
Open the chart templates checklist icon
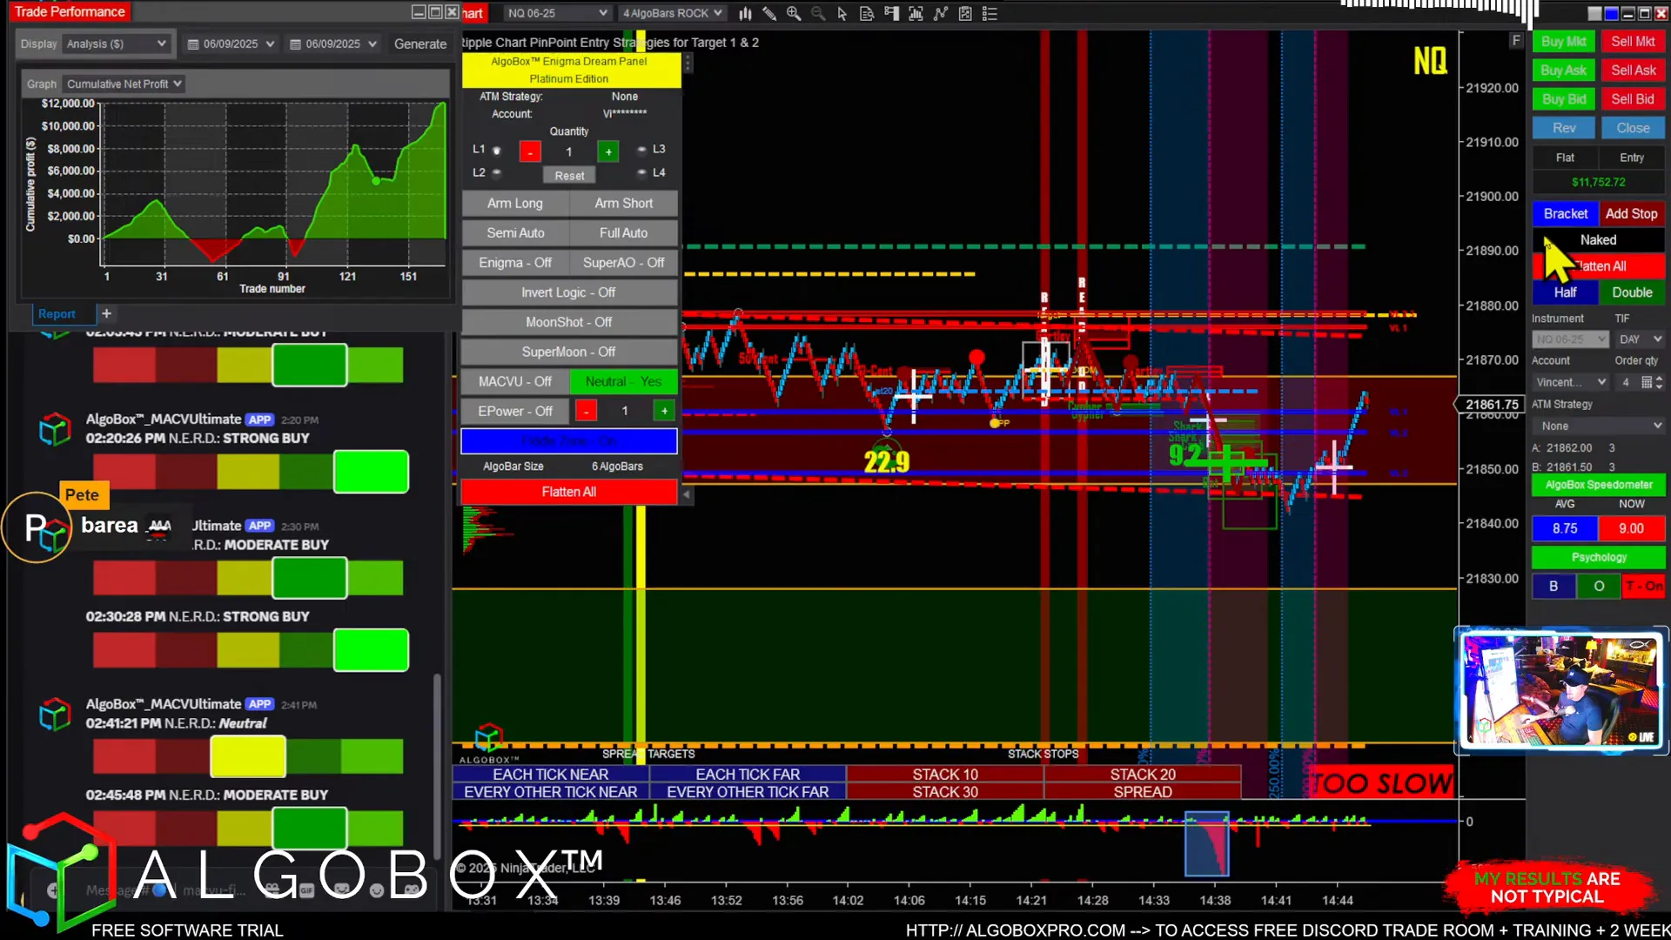point(965,13)
